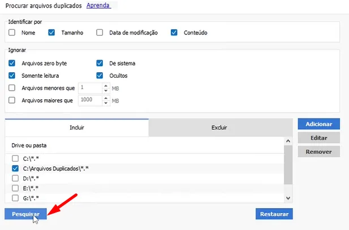Toggle the Somente leitura checkbox

click(12, 76)
